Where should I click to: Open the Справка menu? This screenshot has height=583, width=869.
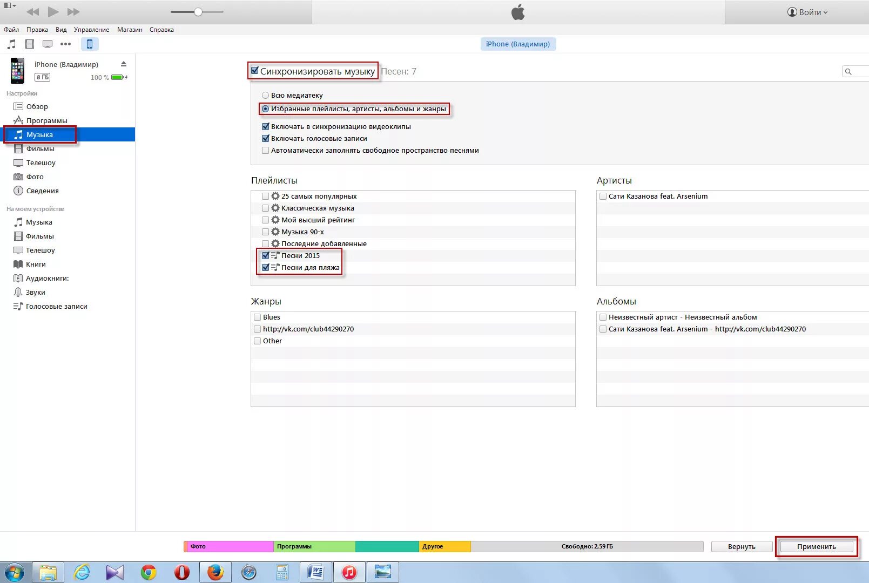[161, 30]
